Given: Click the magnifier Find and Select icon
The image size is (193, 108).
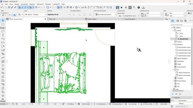Looking at the screenshot, I should coord(85,7).
